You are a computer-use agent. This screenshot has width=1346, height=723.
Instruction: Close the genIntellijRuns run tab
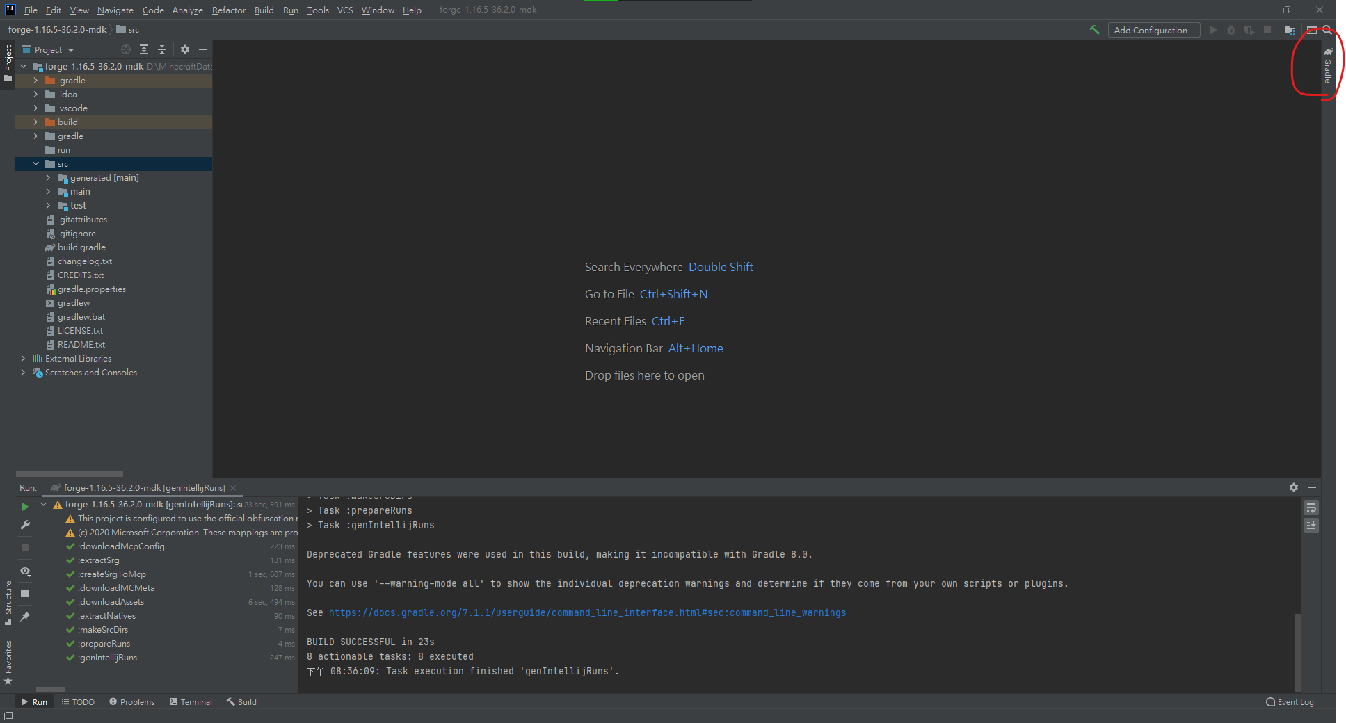(233, 488)
